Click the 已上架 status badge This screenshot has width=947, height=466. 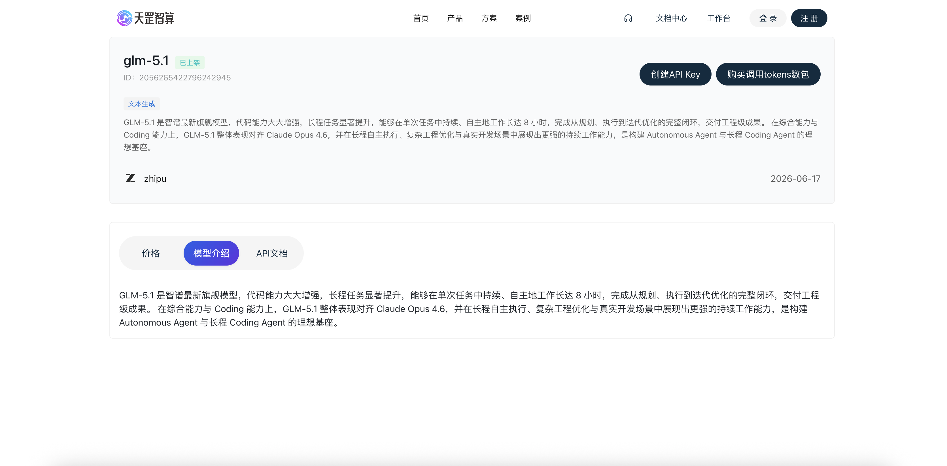(x=190, y=63)
